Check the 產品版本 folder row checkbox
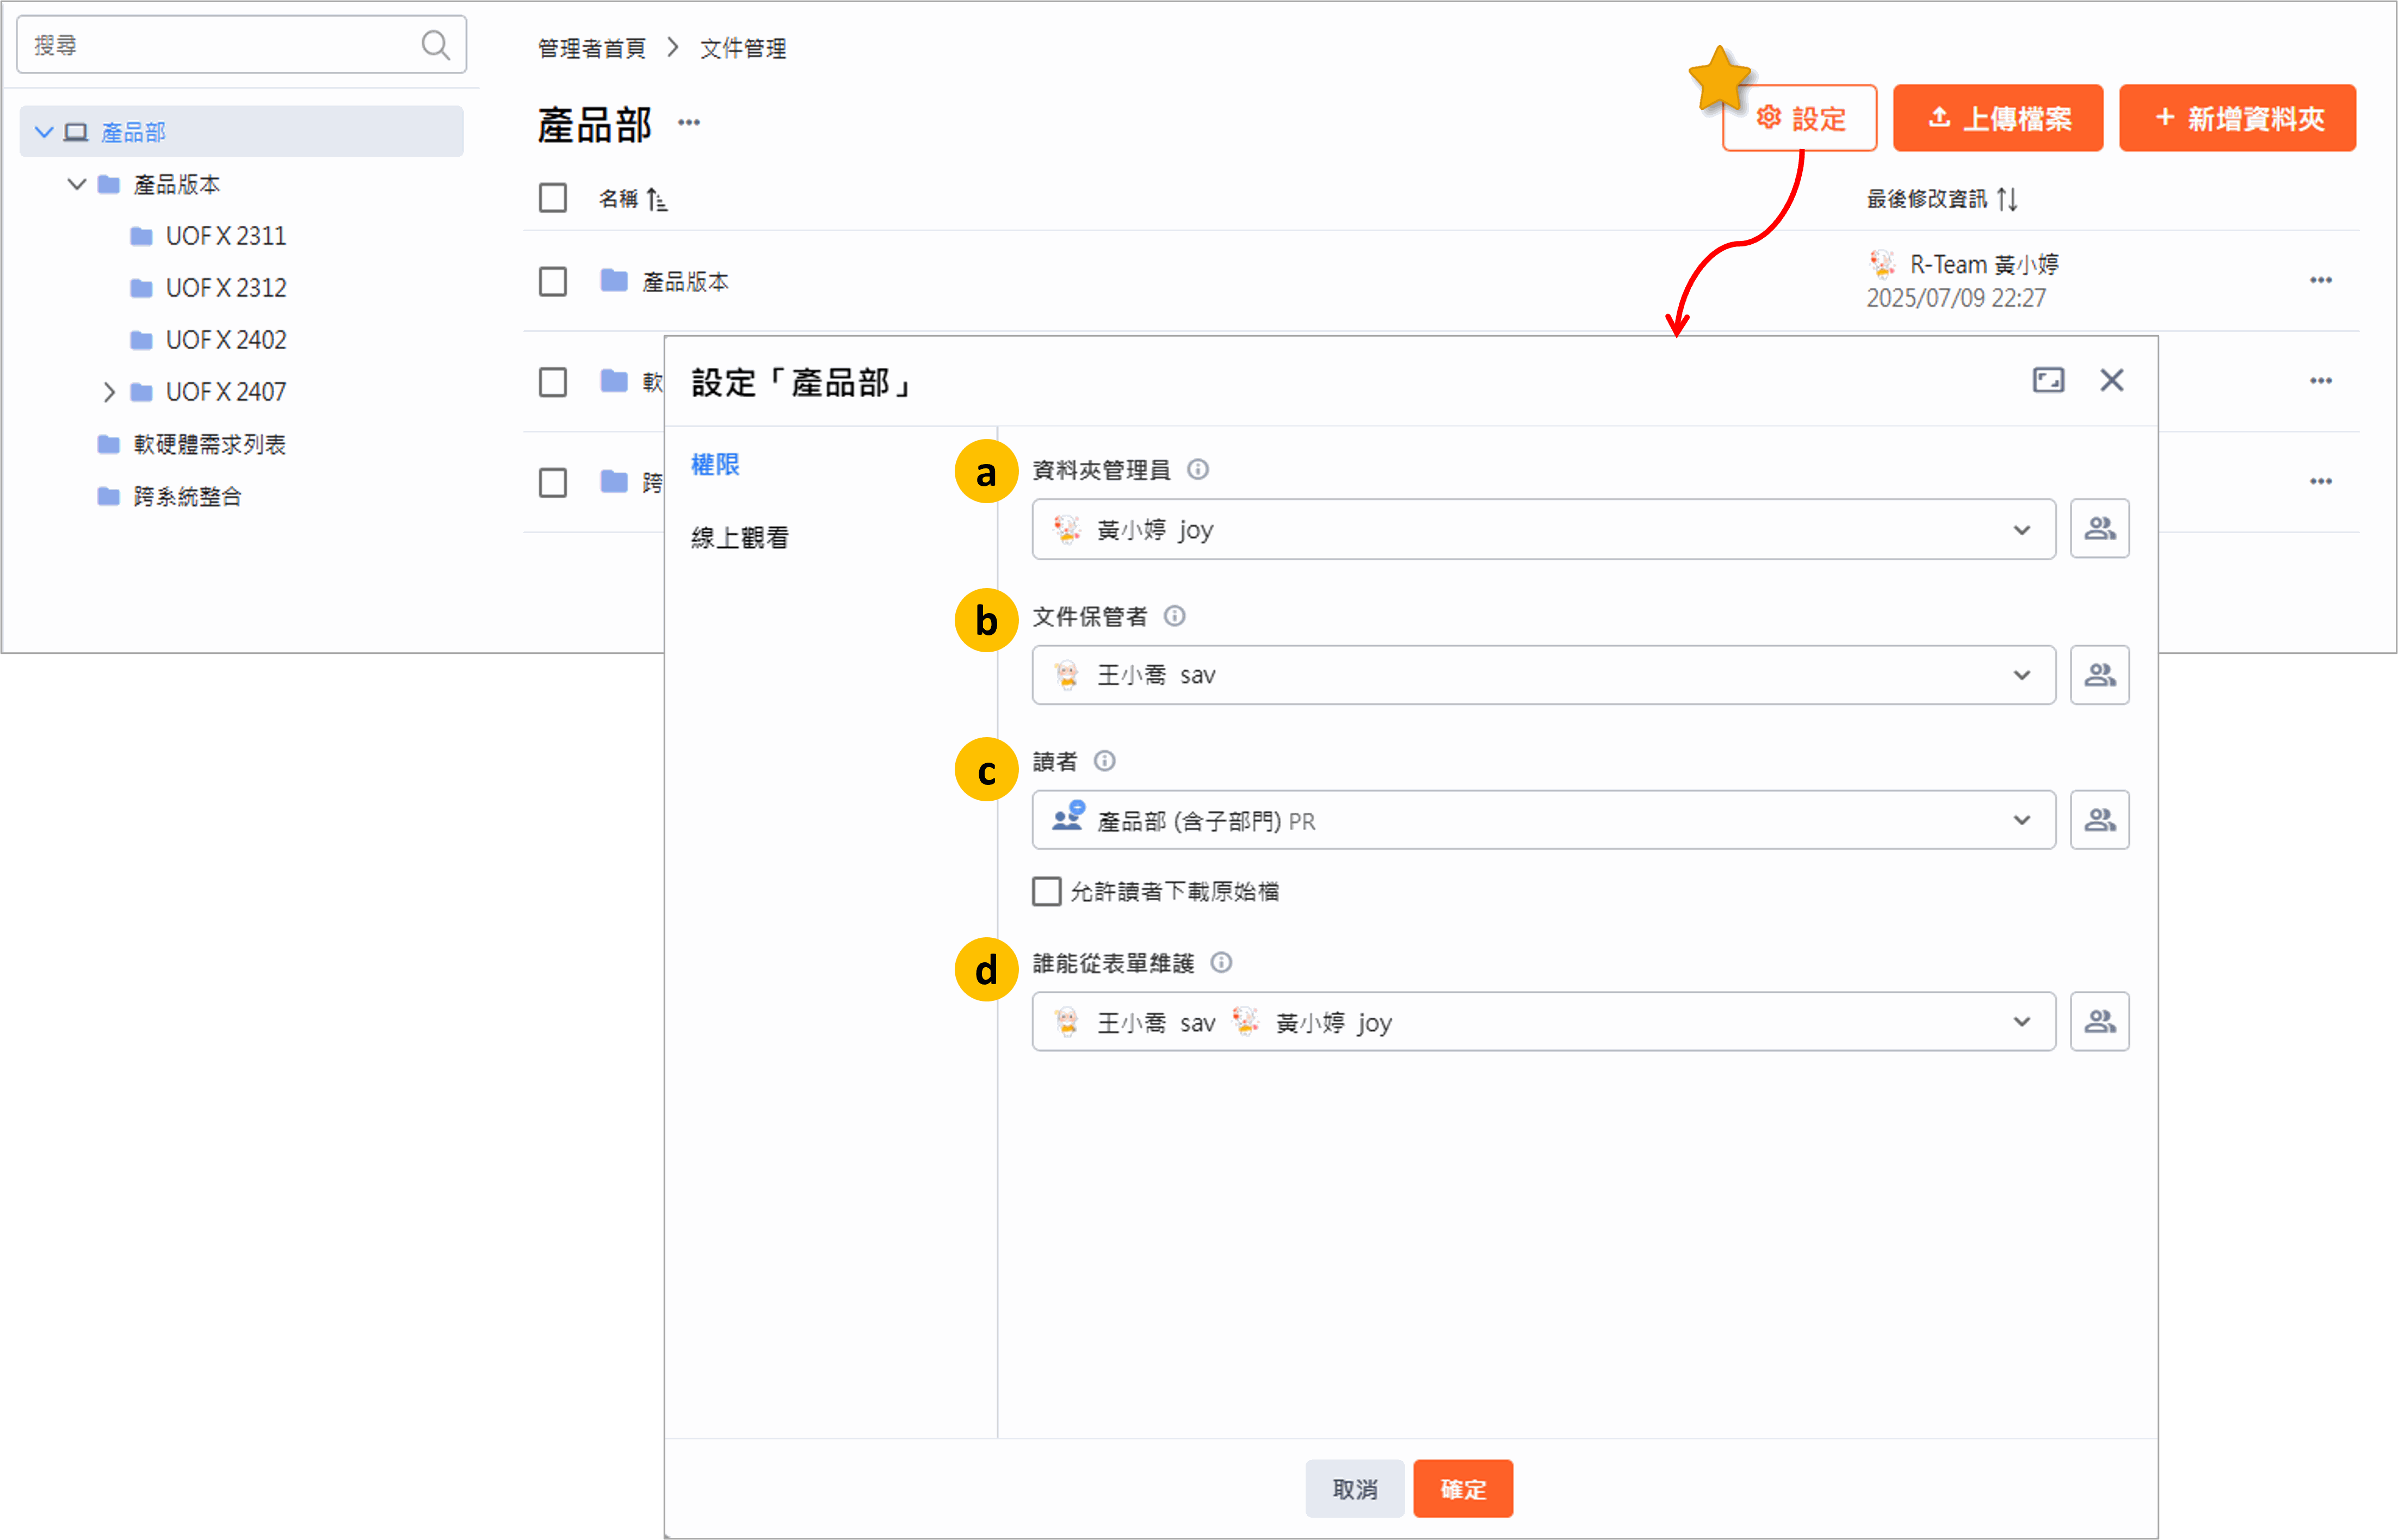The width and height of the screenshot is (2398, 1540). point(553,282)
